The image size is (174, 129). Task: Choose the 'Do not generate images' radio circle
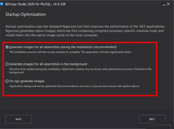tap(7, 81)
